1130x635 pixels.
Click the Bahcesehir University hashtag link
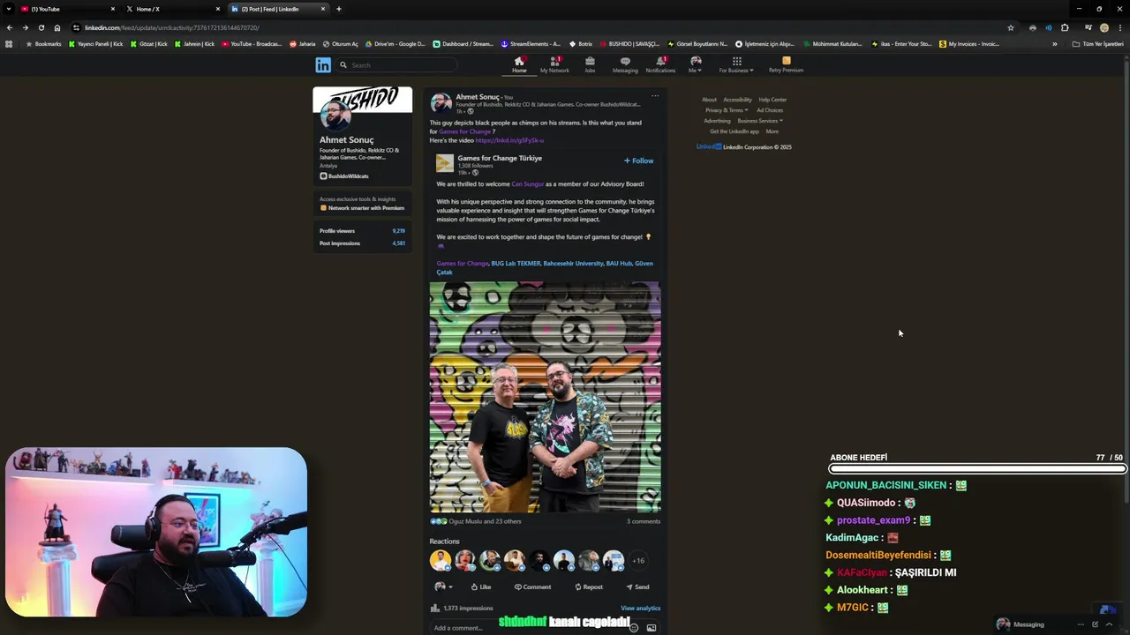[573, 264]
